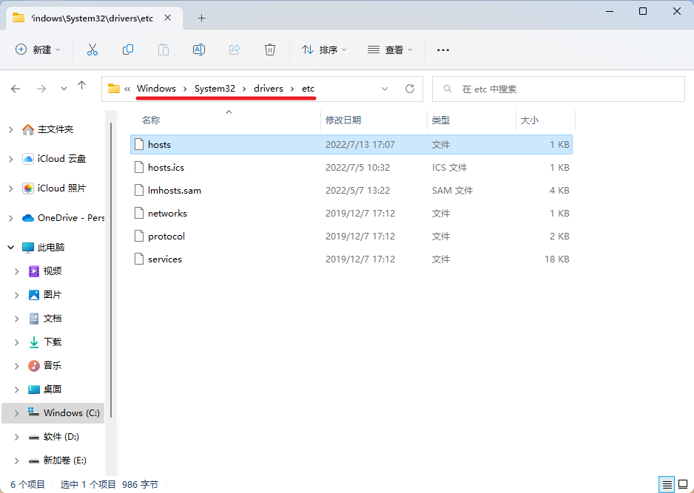The height and width of the screenshot is (493, 694).
Task: Open the 新建 new item dropdown
Action: click(x=38, y=50)
